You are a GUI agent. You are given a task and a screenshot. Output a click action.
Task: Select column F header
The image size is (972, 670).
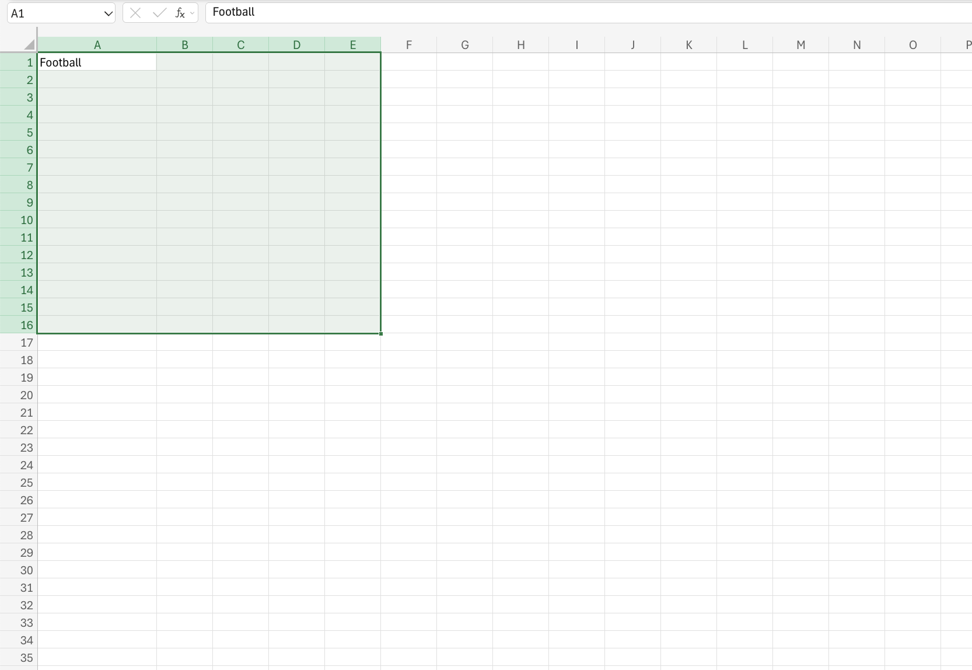[x=409, y=44]
